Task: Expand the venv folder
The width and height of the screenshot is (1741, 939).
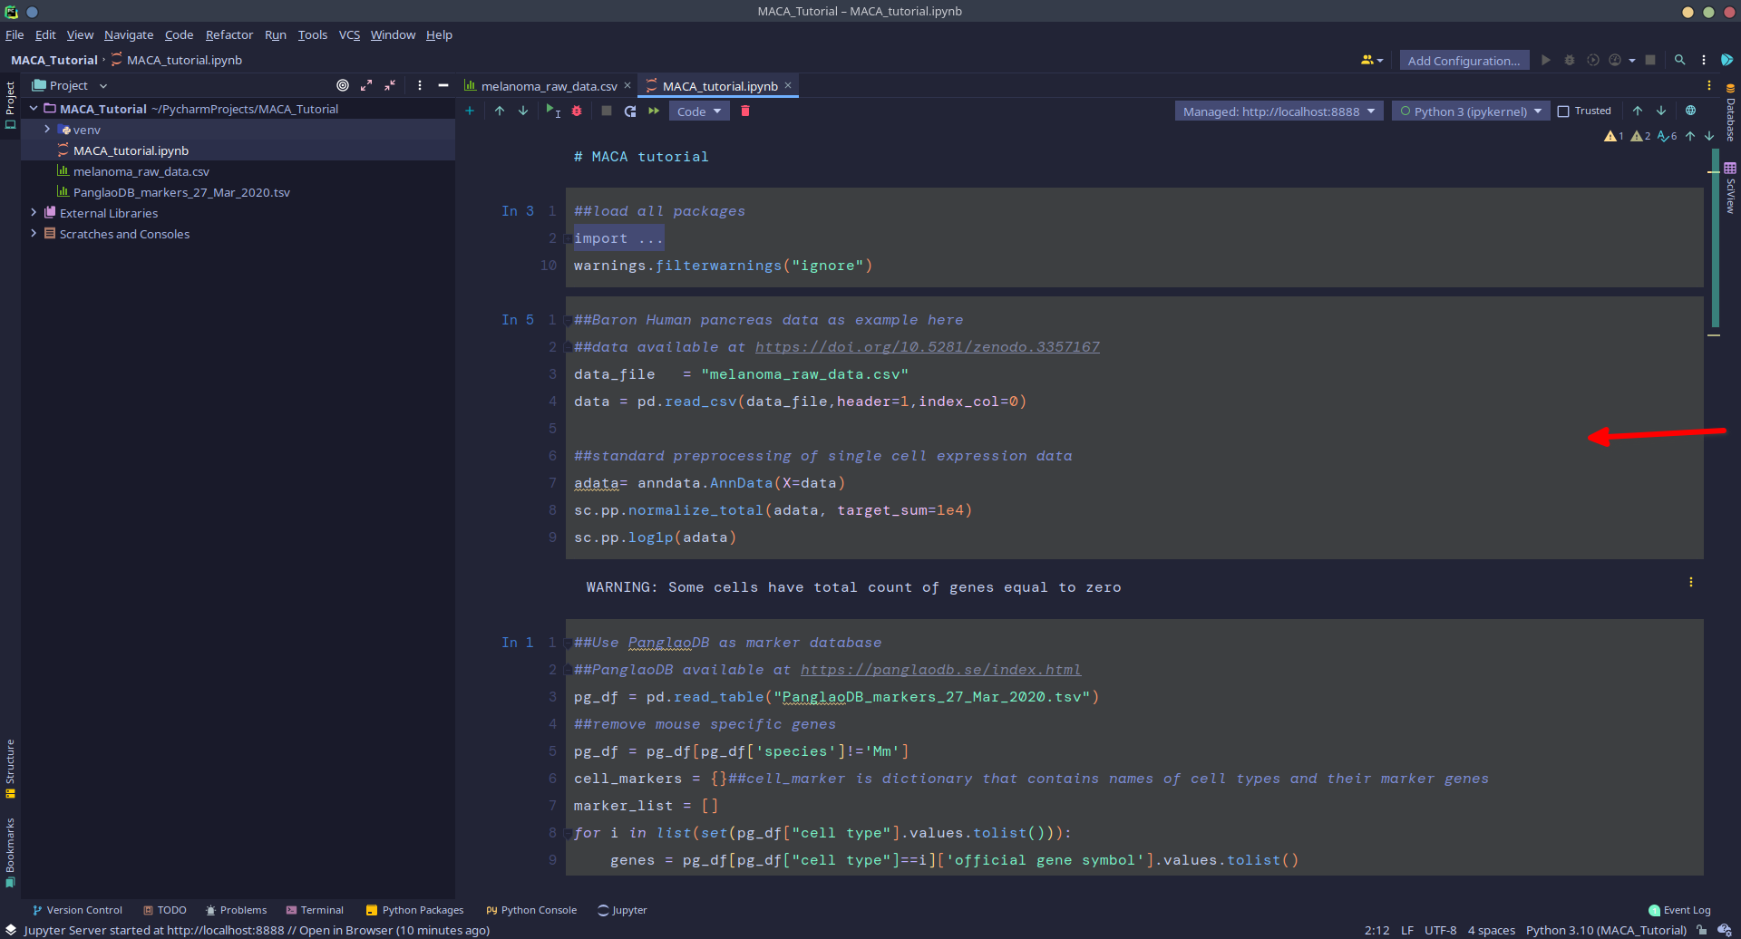Action: pyautogui.click(x=47, y=130)
